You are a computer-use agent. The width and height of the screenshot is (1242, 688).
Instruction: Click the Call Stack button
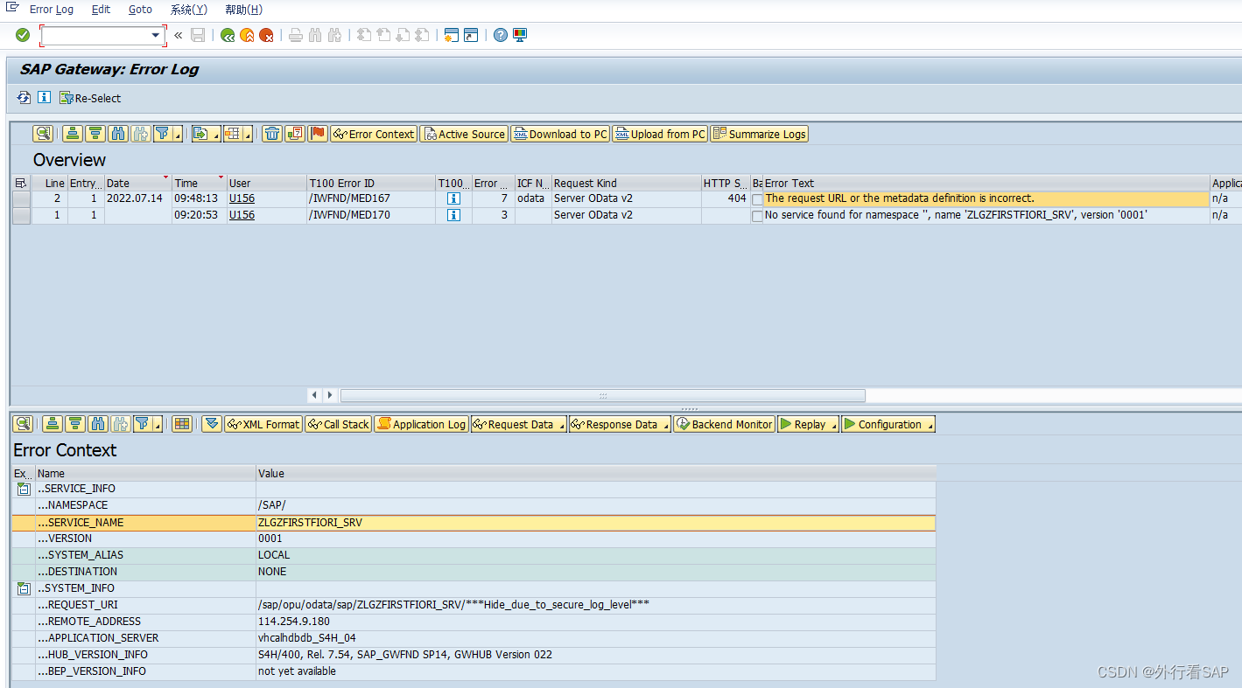(338, 424)
